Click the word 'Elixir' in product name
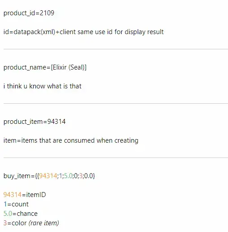228x232 pixels. point(60,67)
